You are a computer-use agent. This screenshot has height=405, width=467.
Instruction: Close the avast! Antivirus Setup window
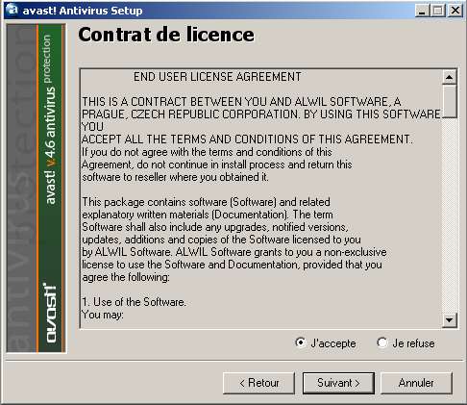pos(455,11)
